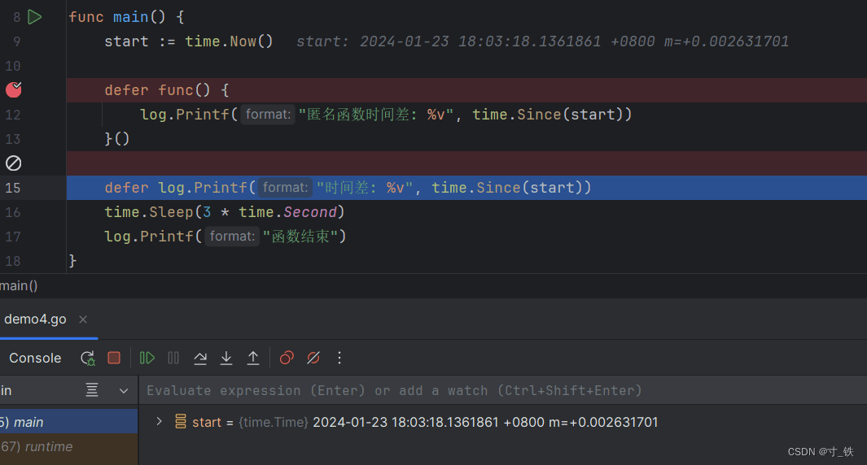Step out of current function
The height and width of the screenshot is (465, 867).
(253, 358)
